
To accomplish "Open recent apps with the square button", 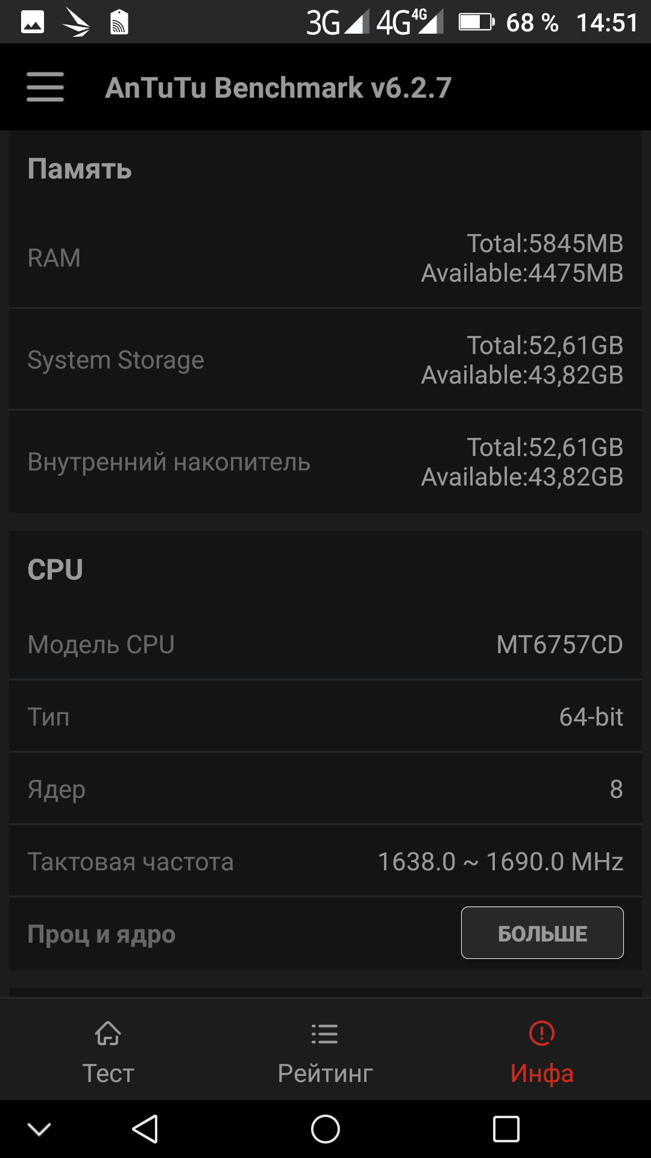I will pos(506,1128).
